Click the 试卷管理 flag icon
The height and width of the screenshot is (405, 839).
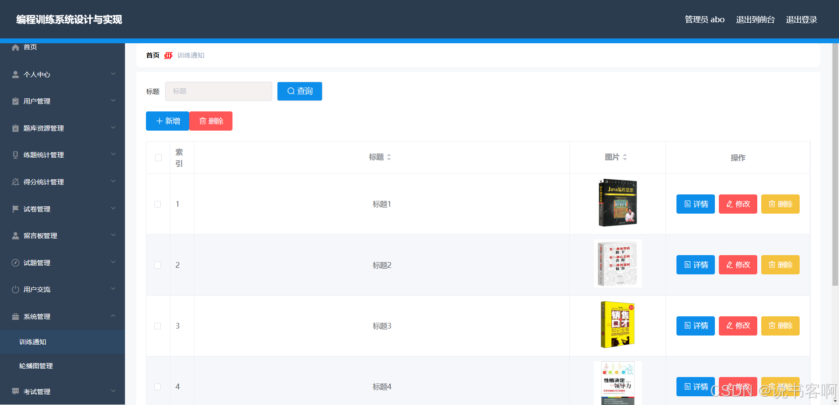coord(15,209)
